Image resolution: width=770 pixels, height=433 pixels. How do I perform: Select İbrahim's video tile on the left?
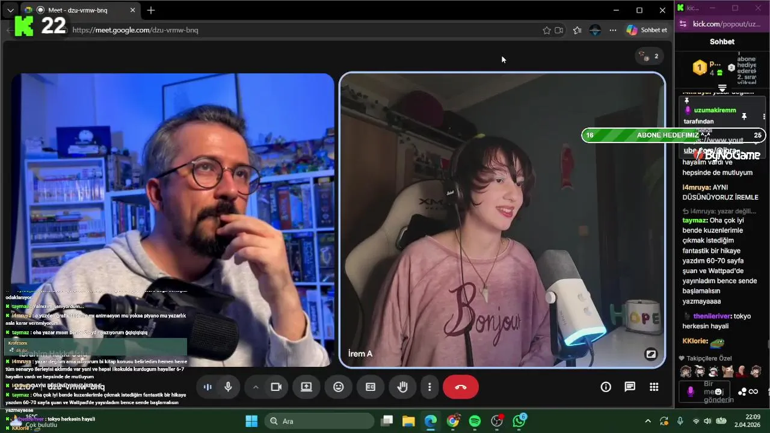pos(173,220)
